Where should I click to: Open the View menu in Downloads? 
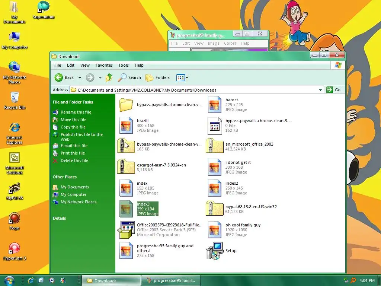[85, 65]
